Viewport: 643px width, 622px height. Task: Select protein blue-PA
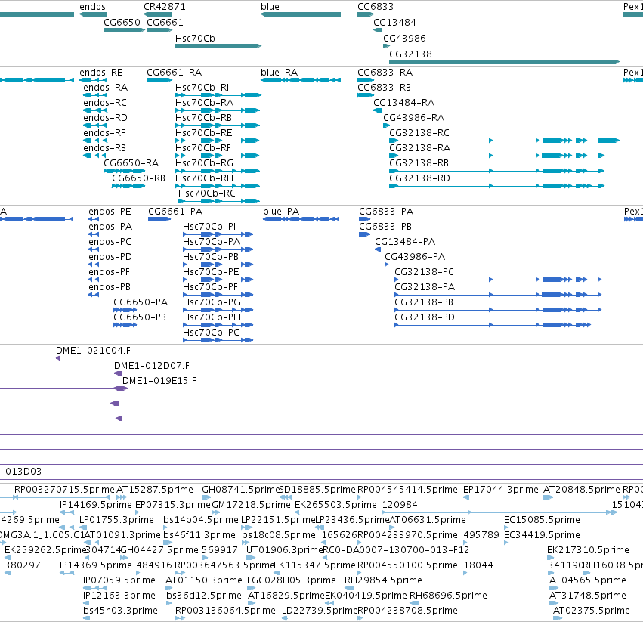pos(281,212)
